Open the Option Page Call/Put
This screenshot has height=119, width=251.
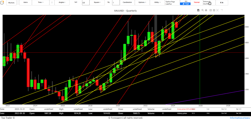point(172,3)
